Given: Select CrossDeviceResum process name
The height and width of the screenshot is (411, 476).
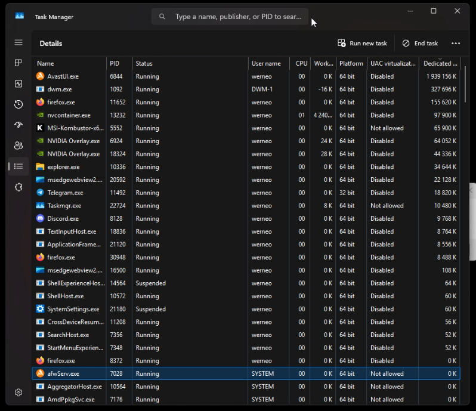Looking at the screenshot, I should (x=75, y=322).
